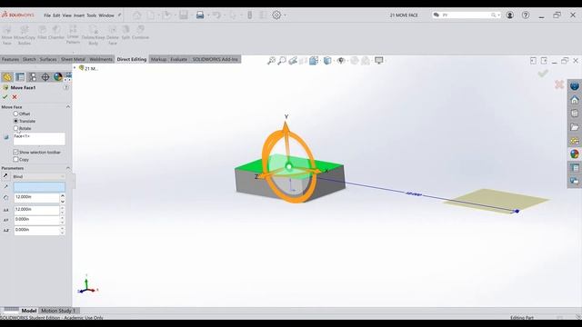Open the View Orientation icon

click(314, 61)
